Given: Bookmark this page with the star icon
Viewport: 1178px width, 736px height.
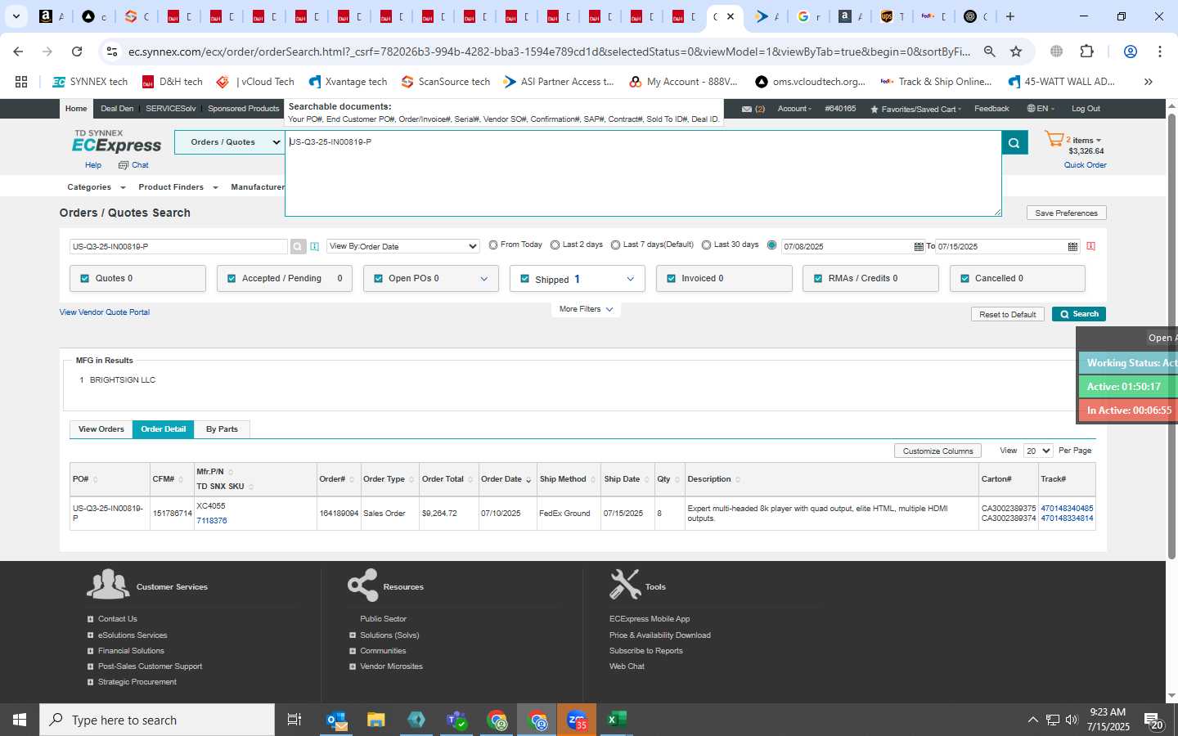Looking at the screenshot, I should (1016, 52).
